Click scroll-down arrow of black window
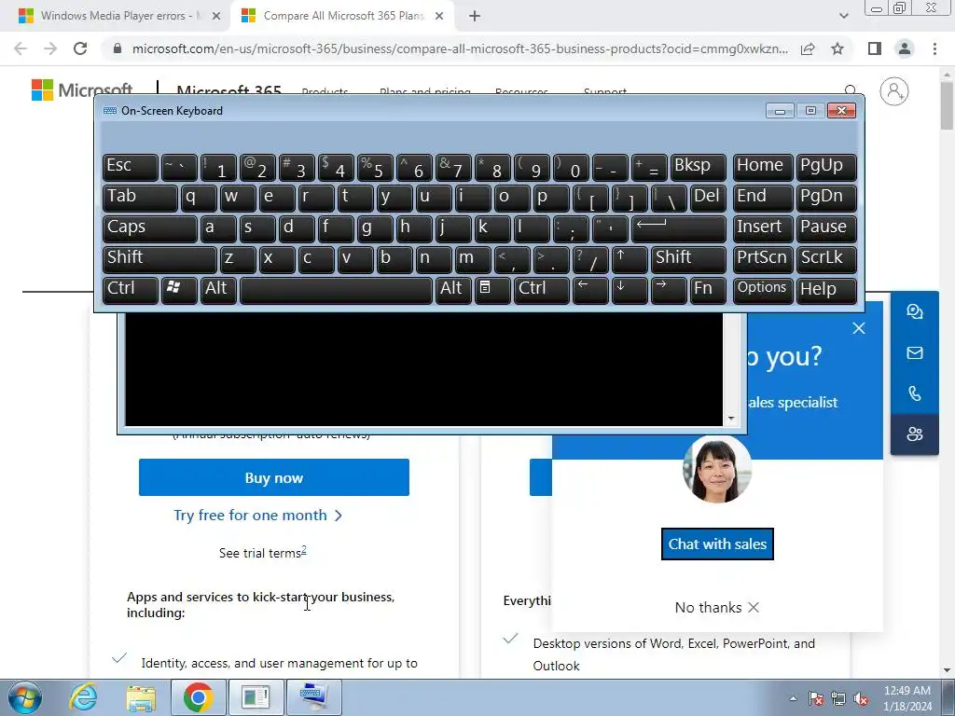This screenshot has height=716, width=955. (731, 419)
